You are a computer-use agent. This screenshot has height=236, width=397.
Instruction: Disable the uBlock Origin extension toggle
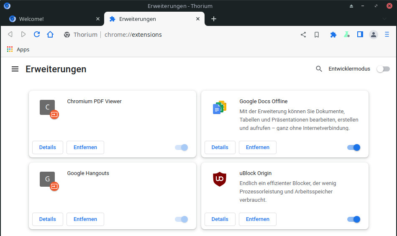(354, 219)
